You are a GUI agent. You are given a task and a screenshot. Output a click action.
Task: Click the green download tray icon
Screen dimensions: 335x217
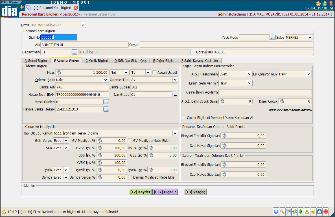[x=307, y=212]
